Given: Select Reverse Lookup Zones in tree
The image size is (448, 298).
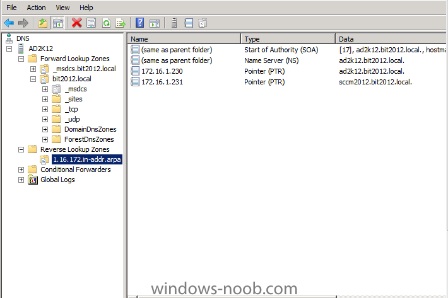Looking at the screenshot, I should [75, 149].
